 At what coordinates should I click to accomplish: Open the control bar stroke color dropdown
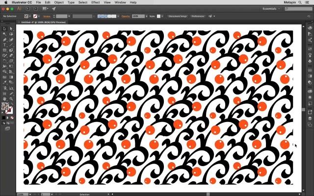point(39,16)
